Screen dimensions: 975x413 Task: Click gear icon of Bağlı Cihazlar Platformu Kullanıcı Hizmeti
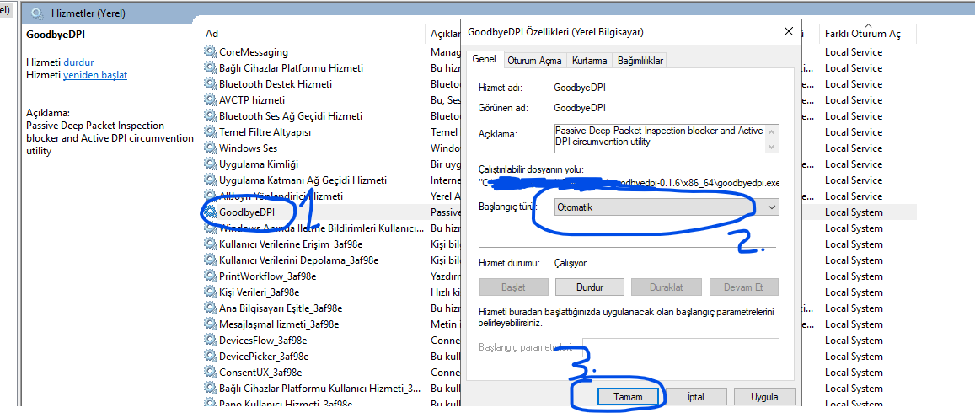point(211,389)
